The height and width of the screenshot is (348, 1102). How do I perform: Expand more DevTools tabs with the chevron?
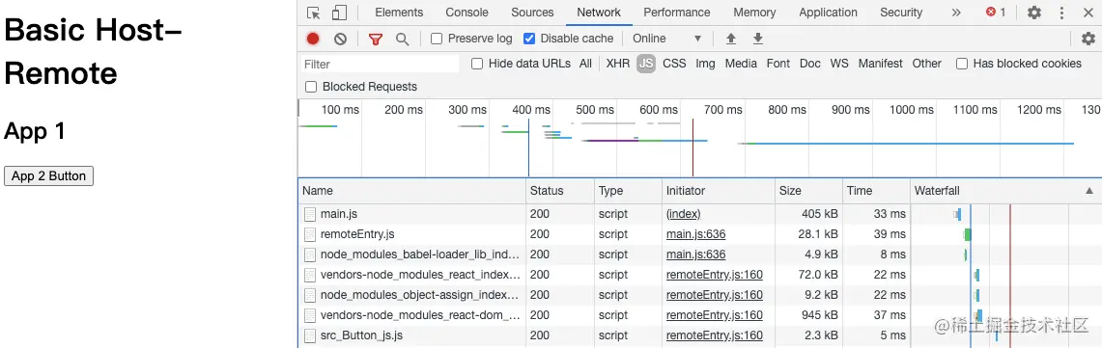pyautogui.click(x=956, y=13)
